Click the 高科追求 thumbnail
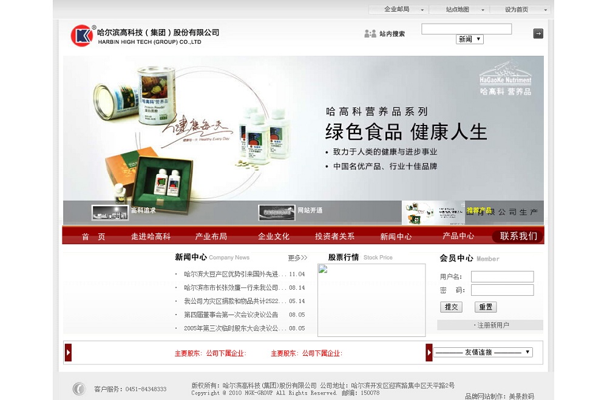The height and width of the screenshot is (400, 607). (110, 213)
